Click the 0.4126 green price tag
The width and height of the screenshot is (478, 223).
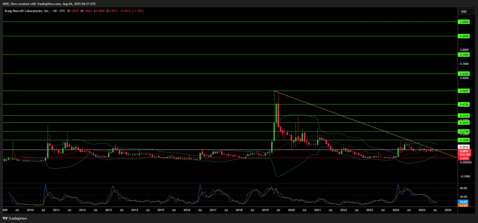coord(464,105)
